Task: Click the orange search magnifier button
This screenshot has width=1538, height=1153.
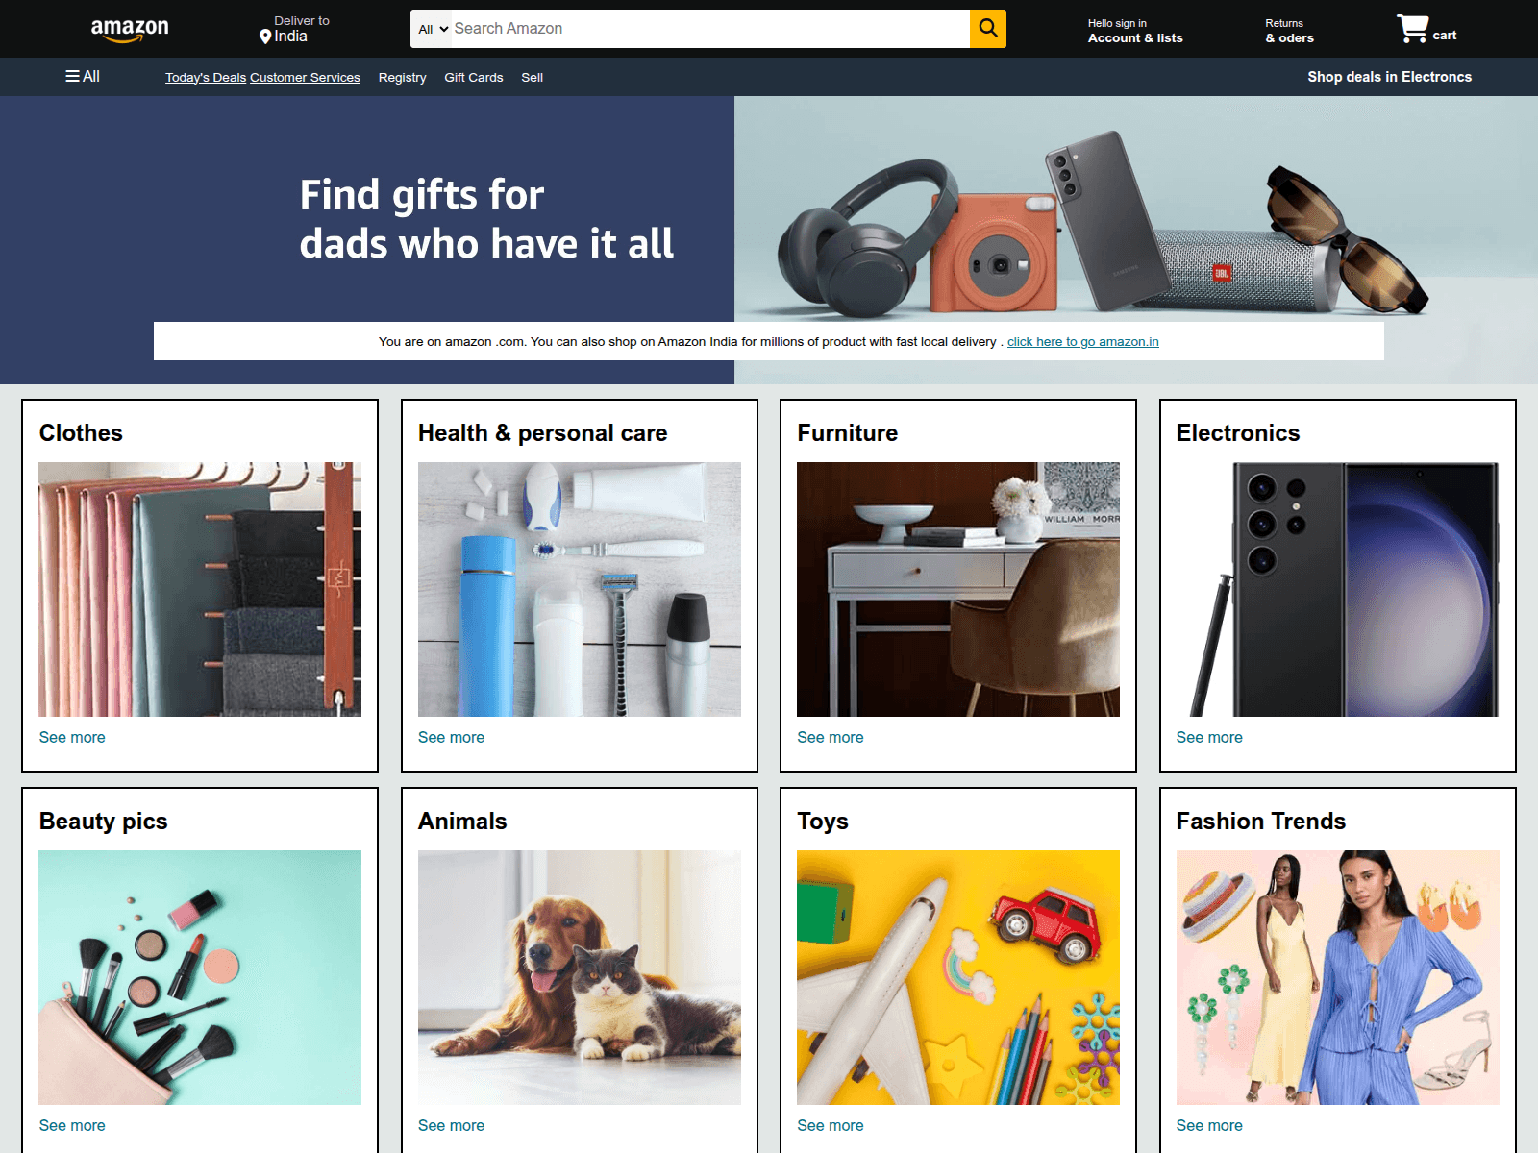Action: click(987, 29)
